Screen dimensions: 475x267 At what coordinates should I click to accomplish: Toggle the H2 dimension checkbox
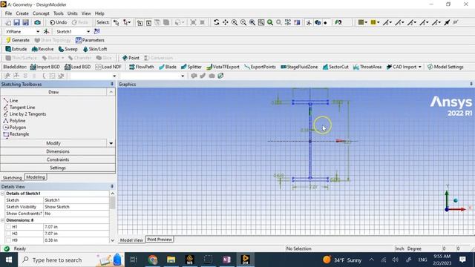click(8, 234)
